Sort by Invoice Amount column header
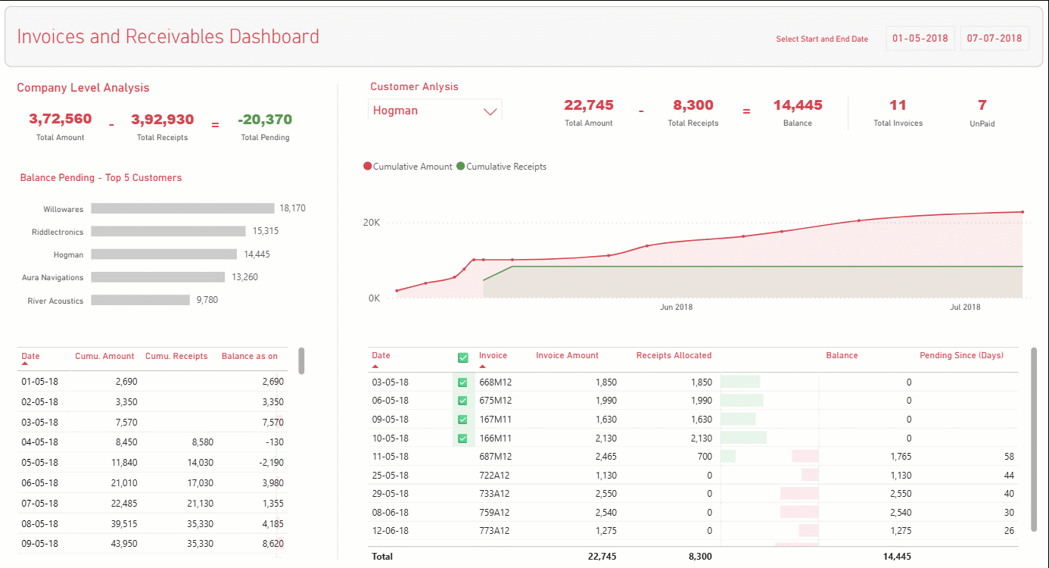Screen dimensions: 1049x568 [x=567, y=355]
